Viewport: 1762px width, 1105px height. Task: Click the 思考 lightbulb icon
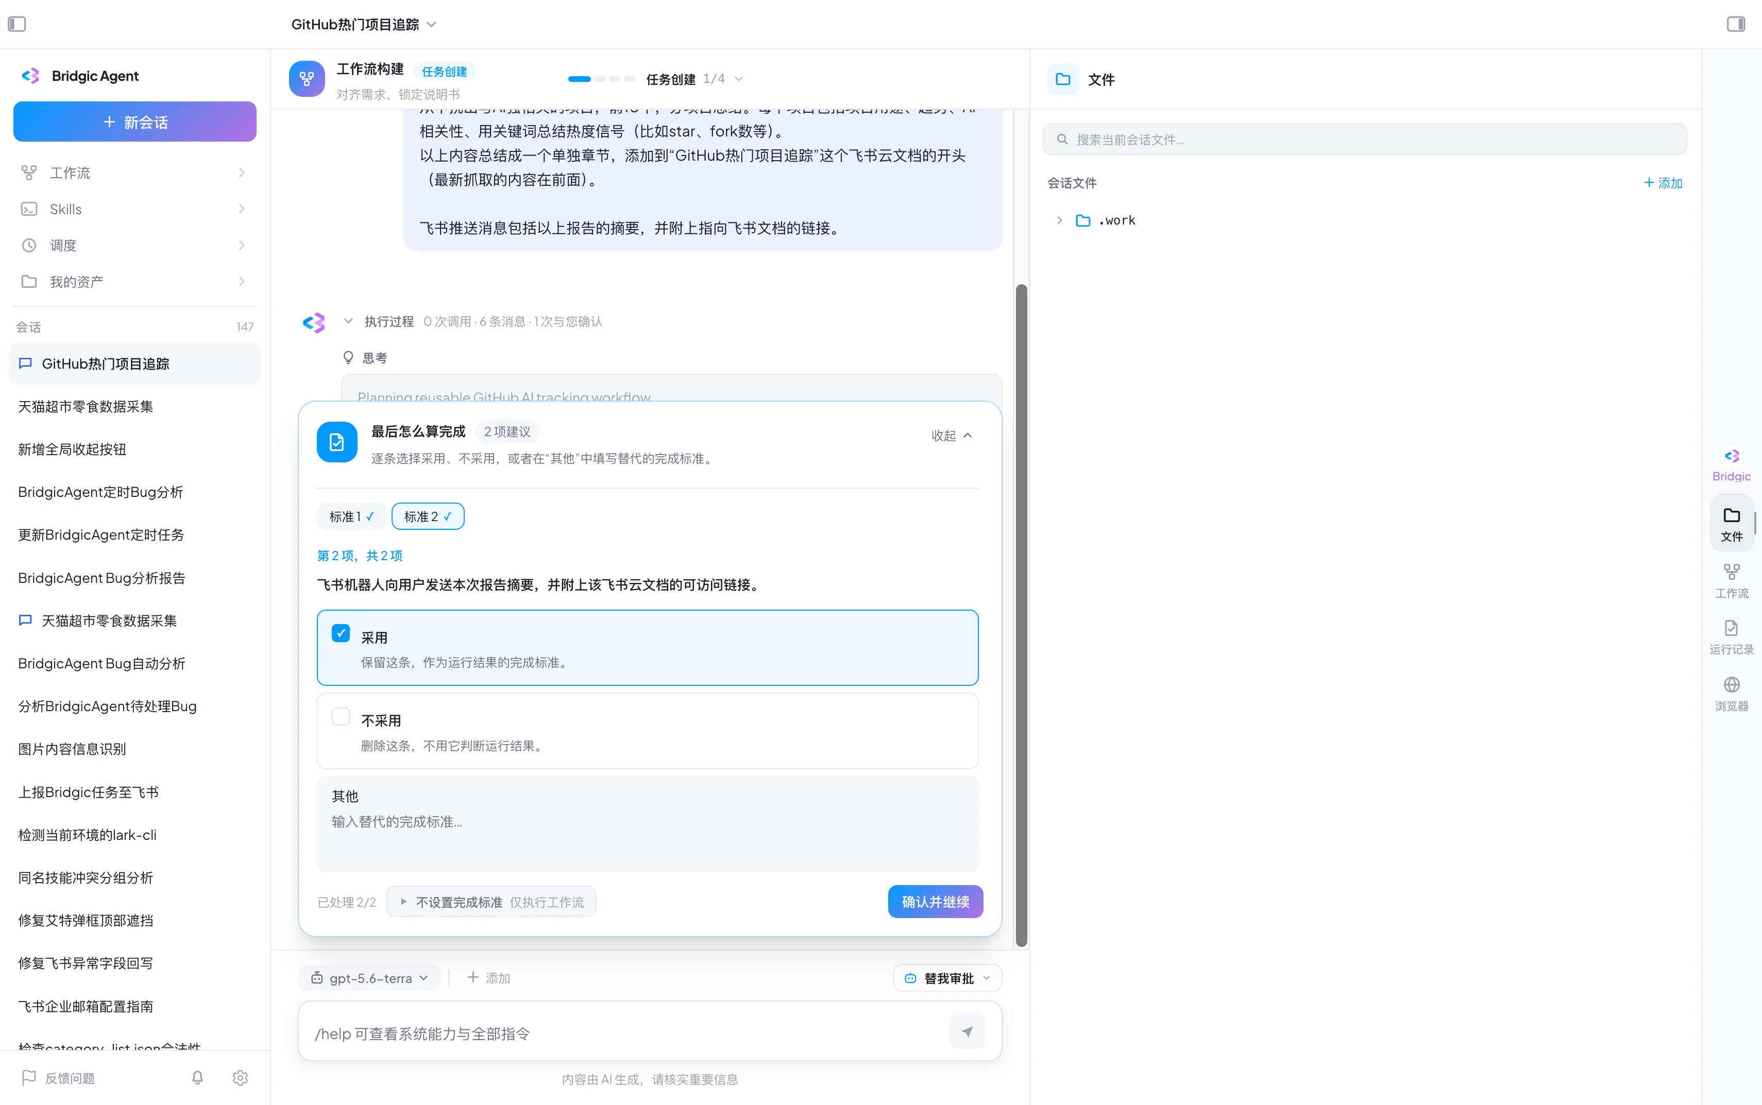348,357
